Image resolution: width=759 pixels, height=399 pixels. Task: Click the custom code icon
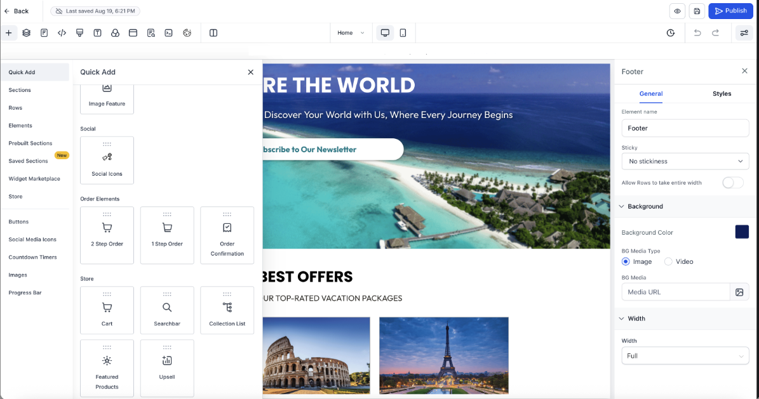[x=62, y=33]
